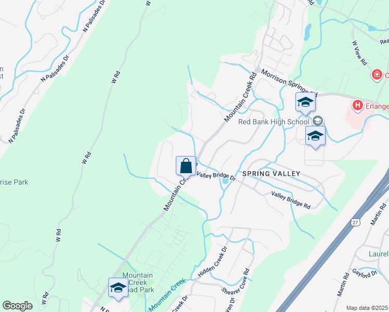Open the Google logo link
The width and height of the screenshot is (389, 312).
(x=17, y=306)
